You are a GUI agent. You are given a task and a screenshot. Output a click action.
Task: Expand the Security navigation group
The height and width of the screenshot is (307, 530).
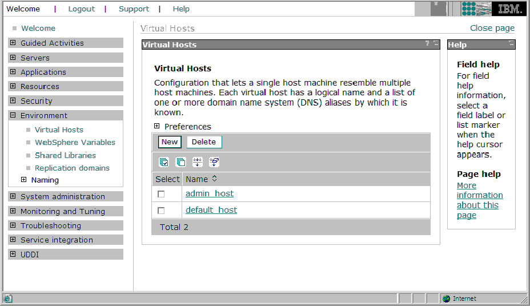[13, 100]
